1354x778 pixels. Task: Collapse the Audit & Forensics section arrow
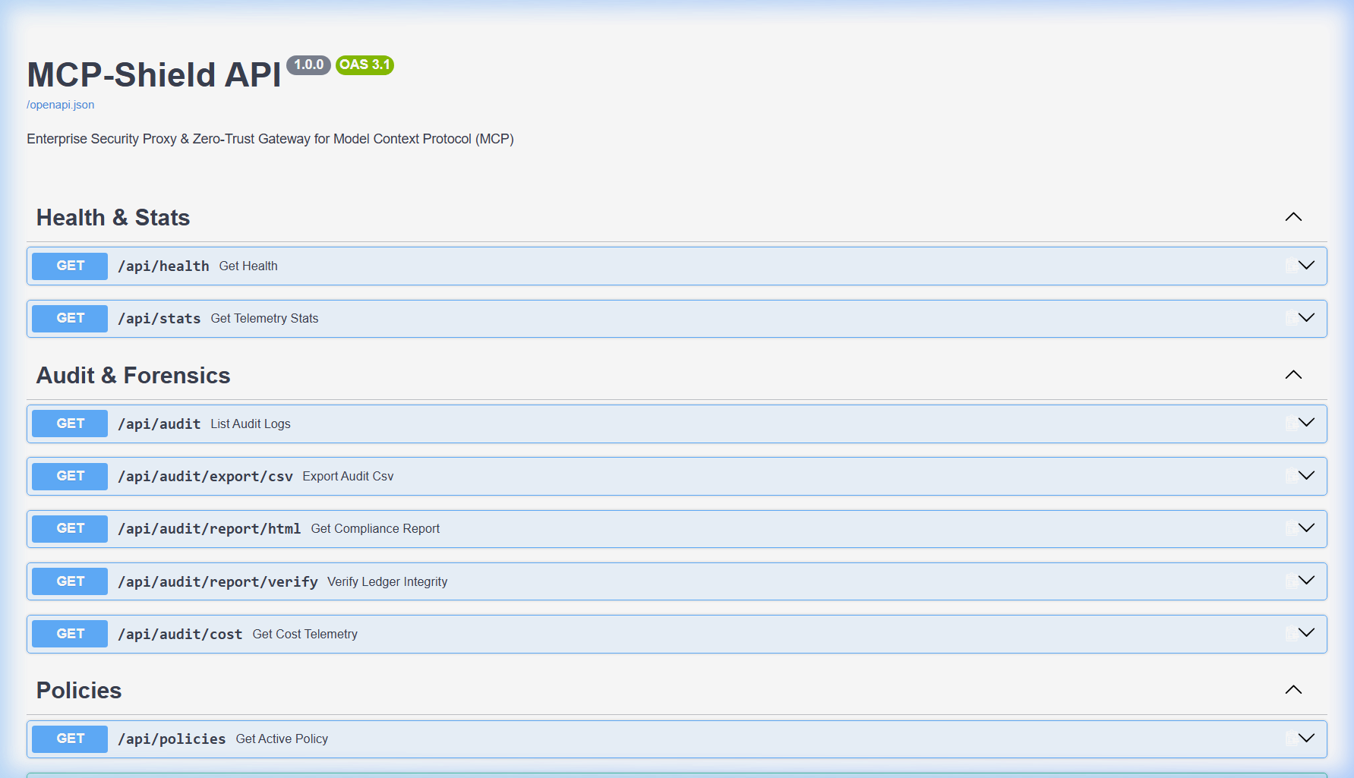(1293, 375)
